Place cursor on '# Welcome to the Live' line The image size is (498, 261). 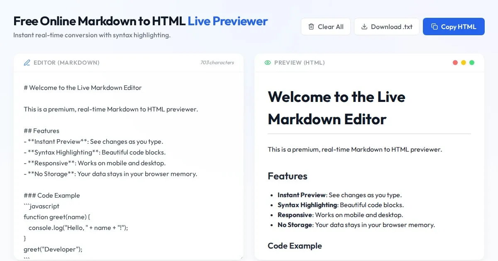[x=83, y=88]
